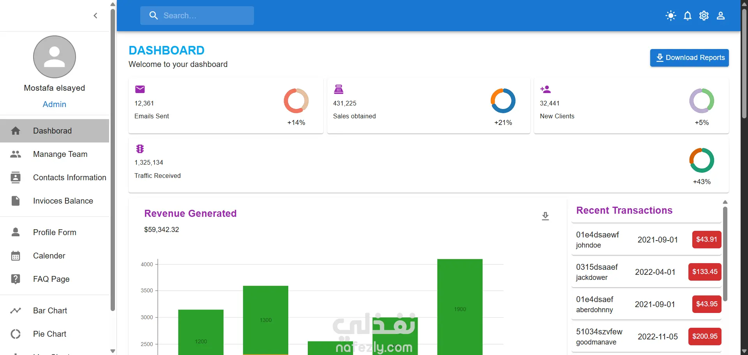The width and height of the screenshot is (748, 355).
Task: Click the $200.95 amount for goodmanave
Action: click(705, 336)
